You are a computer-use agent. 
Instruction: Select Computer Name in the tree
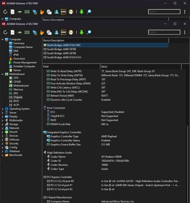point(23,47)
